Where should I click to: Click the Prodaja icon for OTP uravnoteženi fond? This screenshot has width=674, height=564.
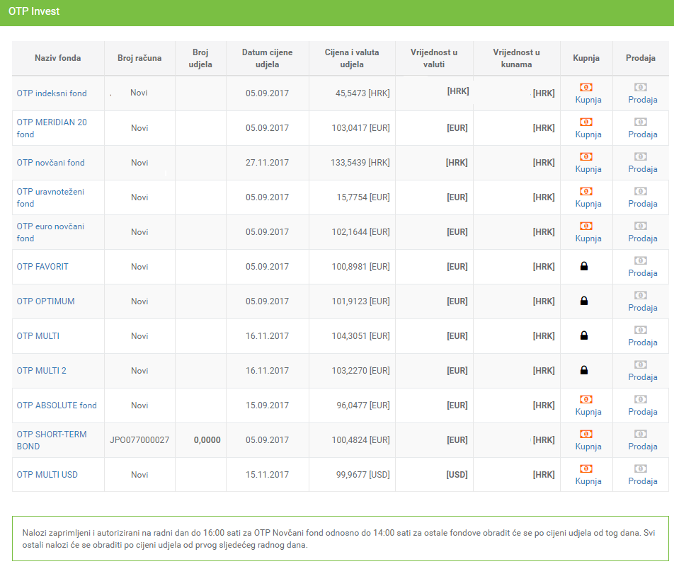pyautogui.click(x=641, y=192)
